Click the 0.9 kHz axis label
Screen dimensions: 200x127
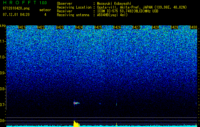pos(3,73)
